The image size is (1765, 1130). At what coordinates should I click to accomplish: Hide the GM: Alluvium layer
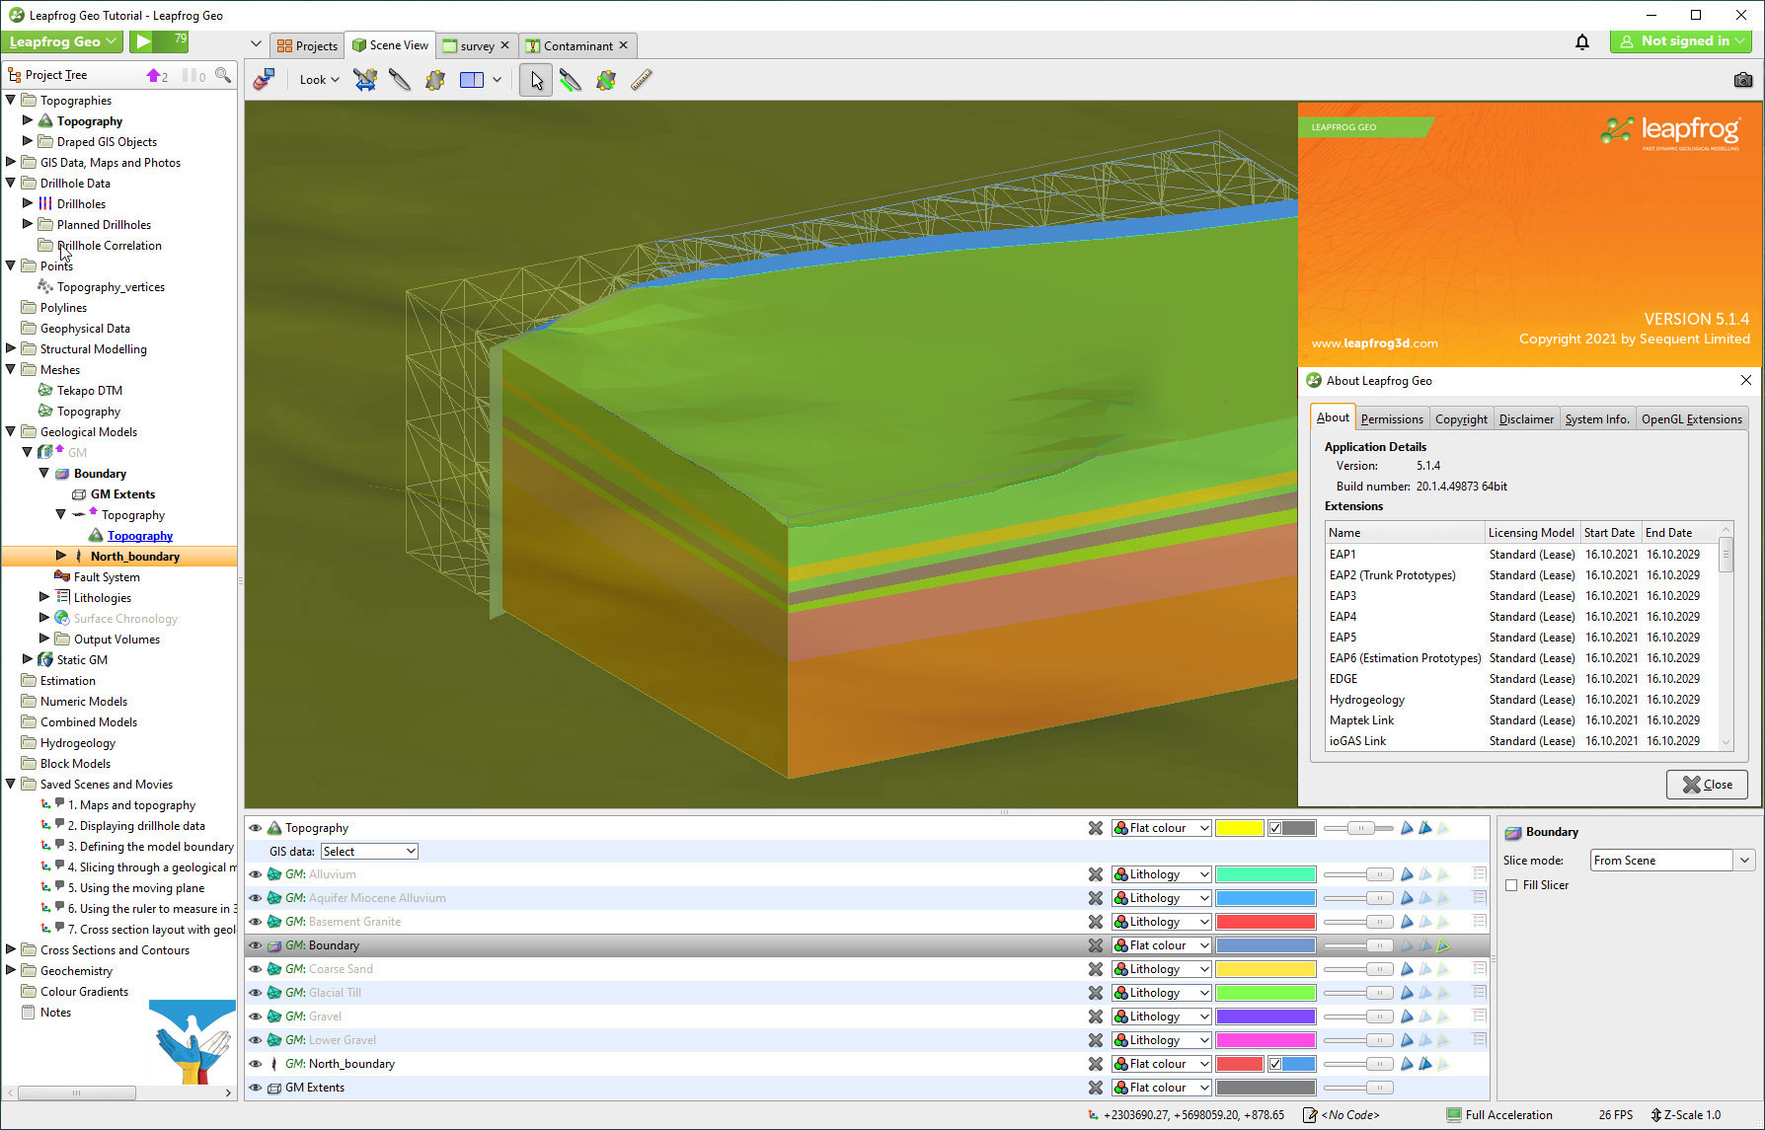pos(256,874)
